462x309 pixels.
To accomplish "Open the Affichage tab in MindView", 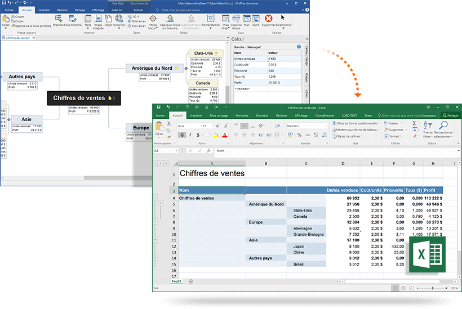I will (x=98, y=10).
